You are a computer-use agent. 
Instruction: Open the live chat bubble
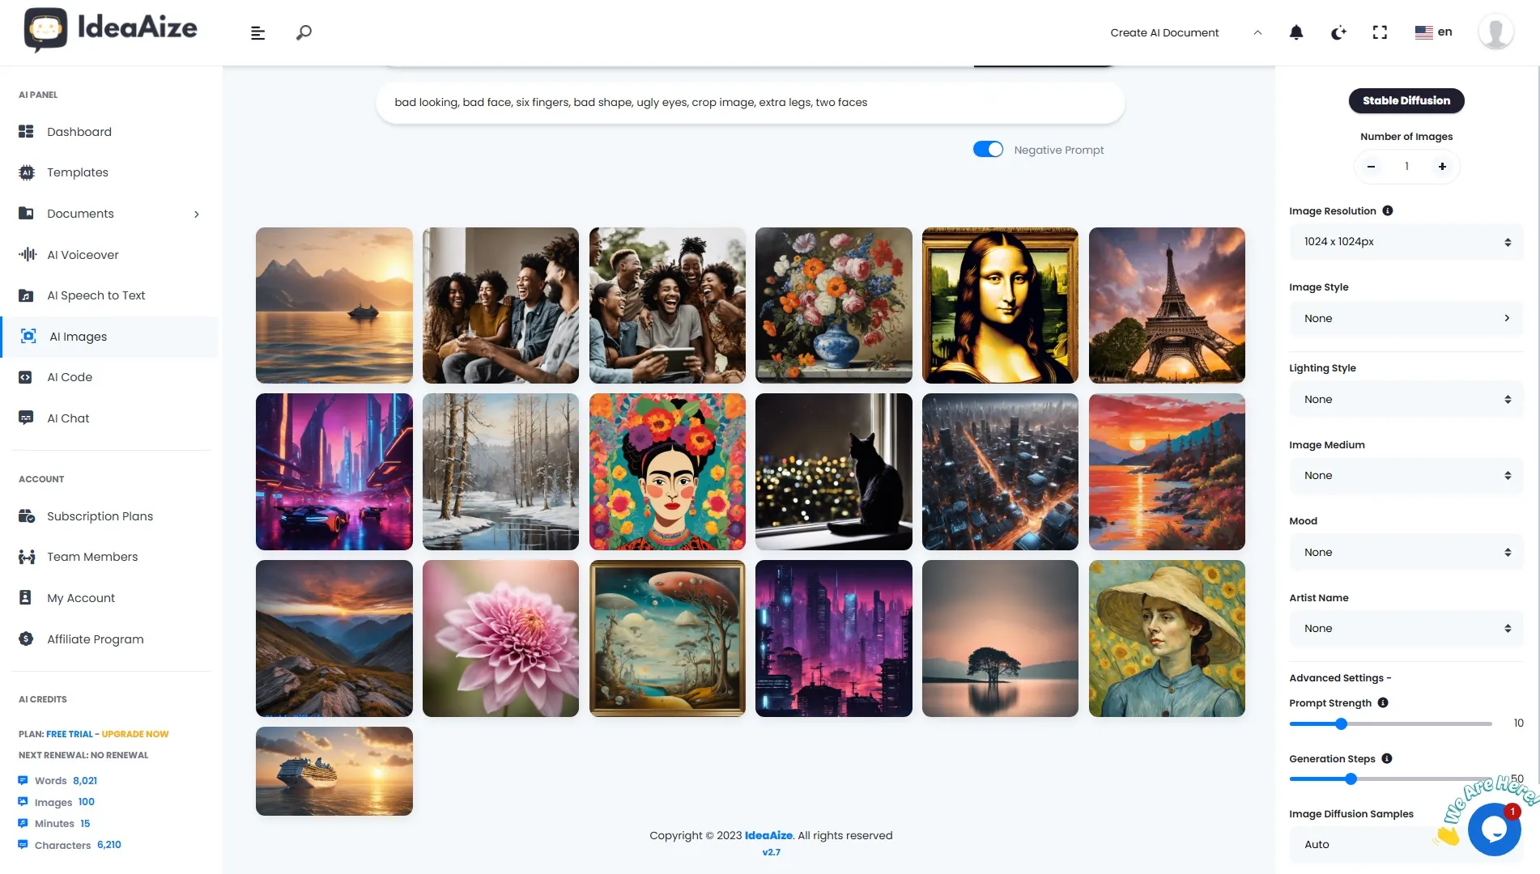tap(1493, 829)
